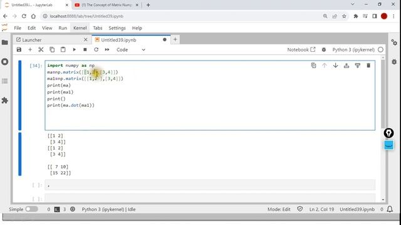Switch to the Launcher tab

(51, 40)
